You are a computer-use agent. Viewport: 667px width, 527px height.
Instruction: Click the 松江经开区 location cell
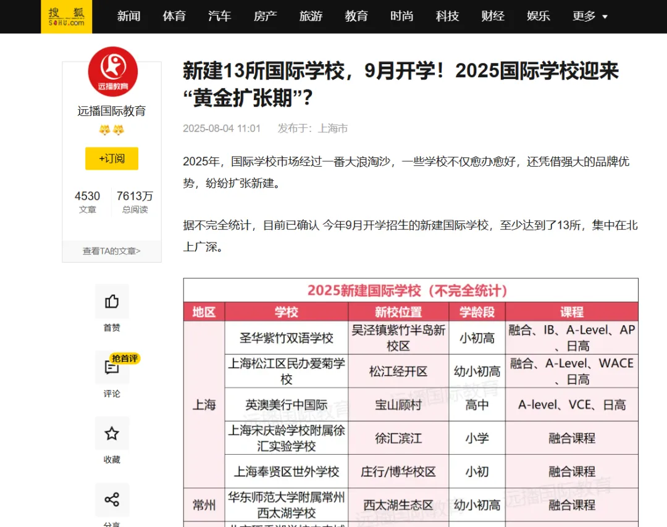[398, 371]
